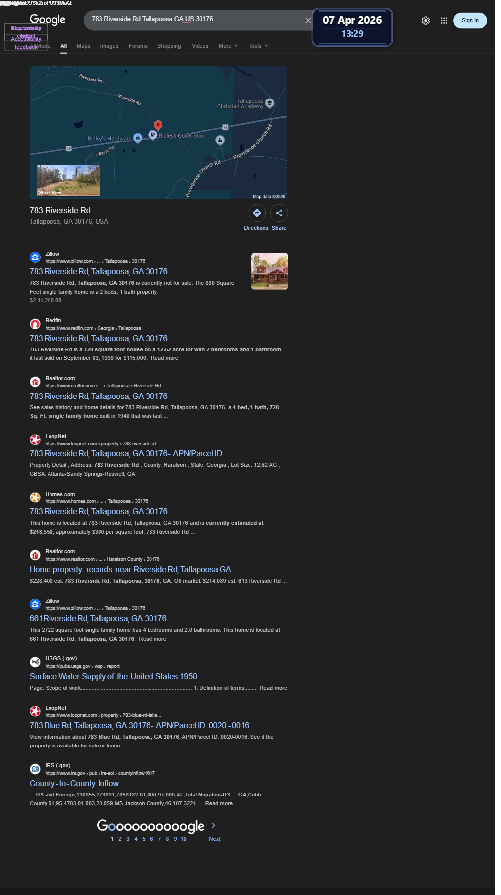Click Ridley's Hardware map marker
The image size is (501, 895).
(x=138, y=138)
